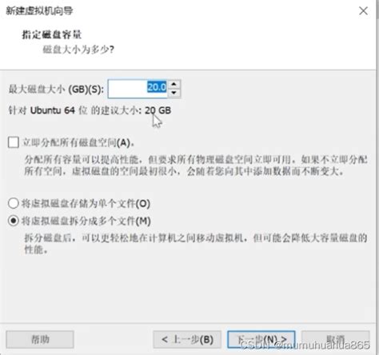
Task: Click the highlighted 20.0 value
Action: click(157, 87)
